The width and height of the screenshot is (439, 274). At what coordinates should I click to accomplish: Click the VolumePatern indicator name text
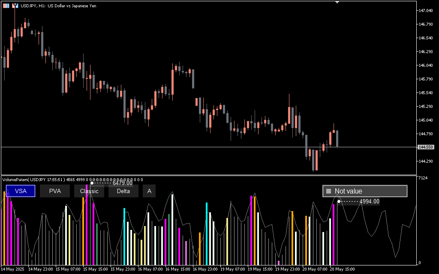[17, 179]
